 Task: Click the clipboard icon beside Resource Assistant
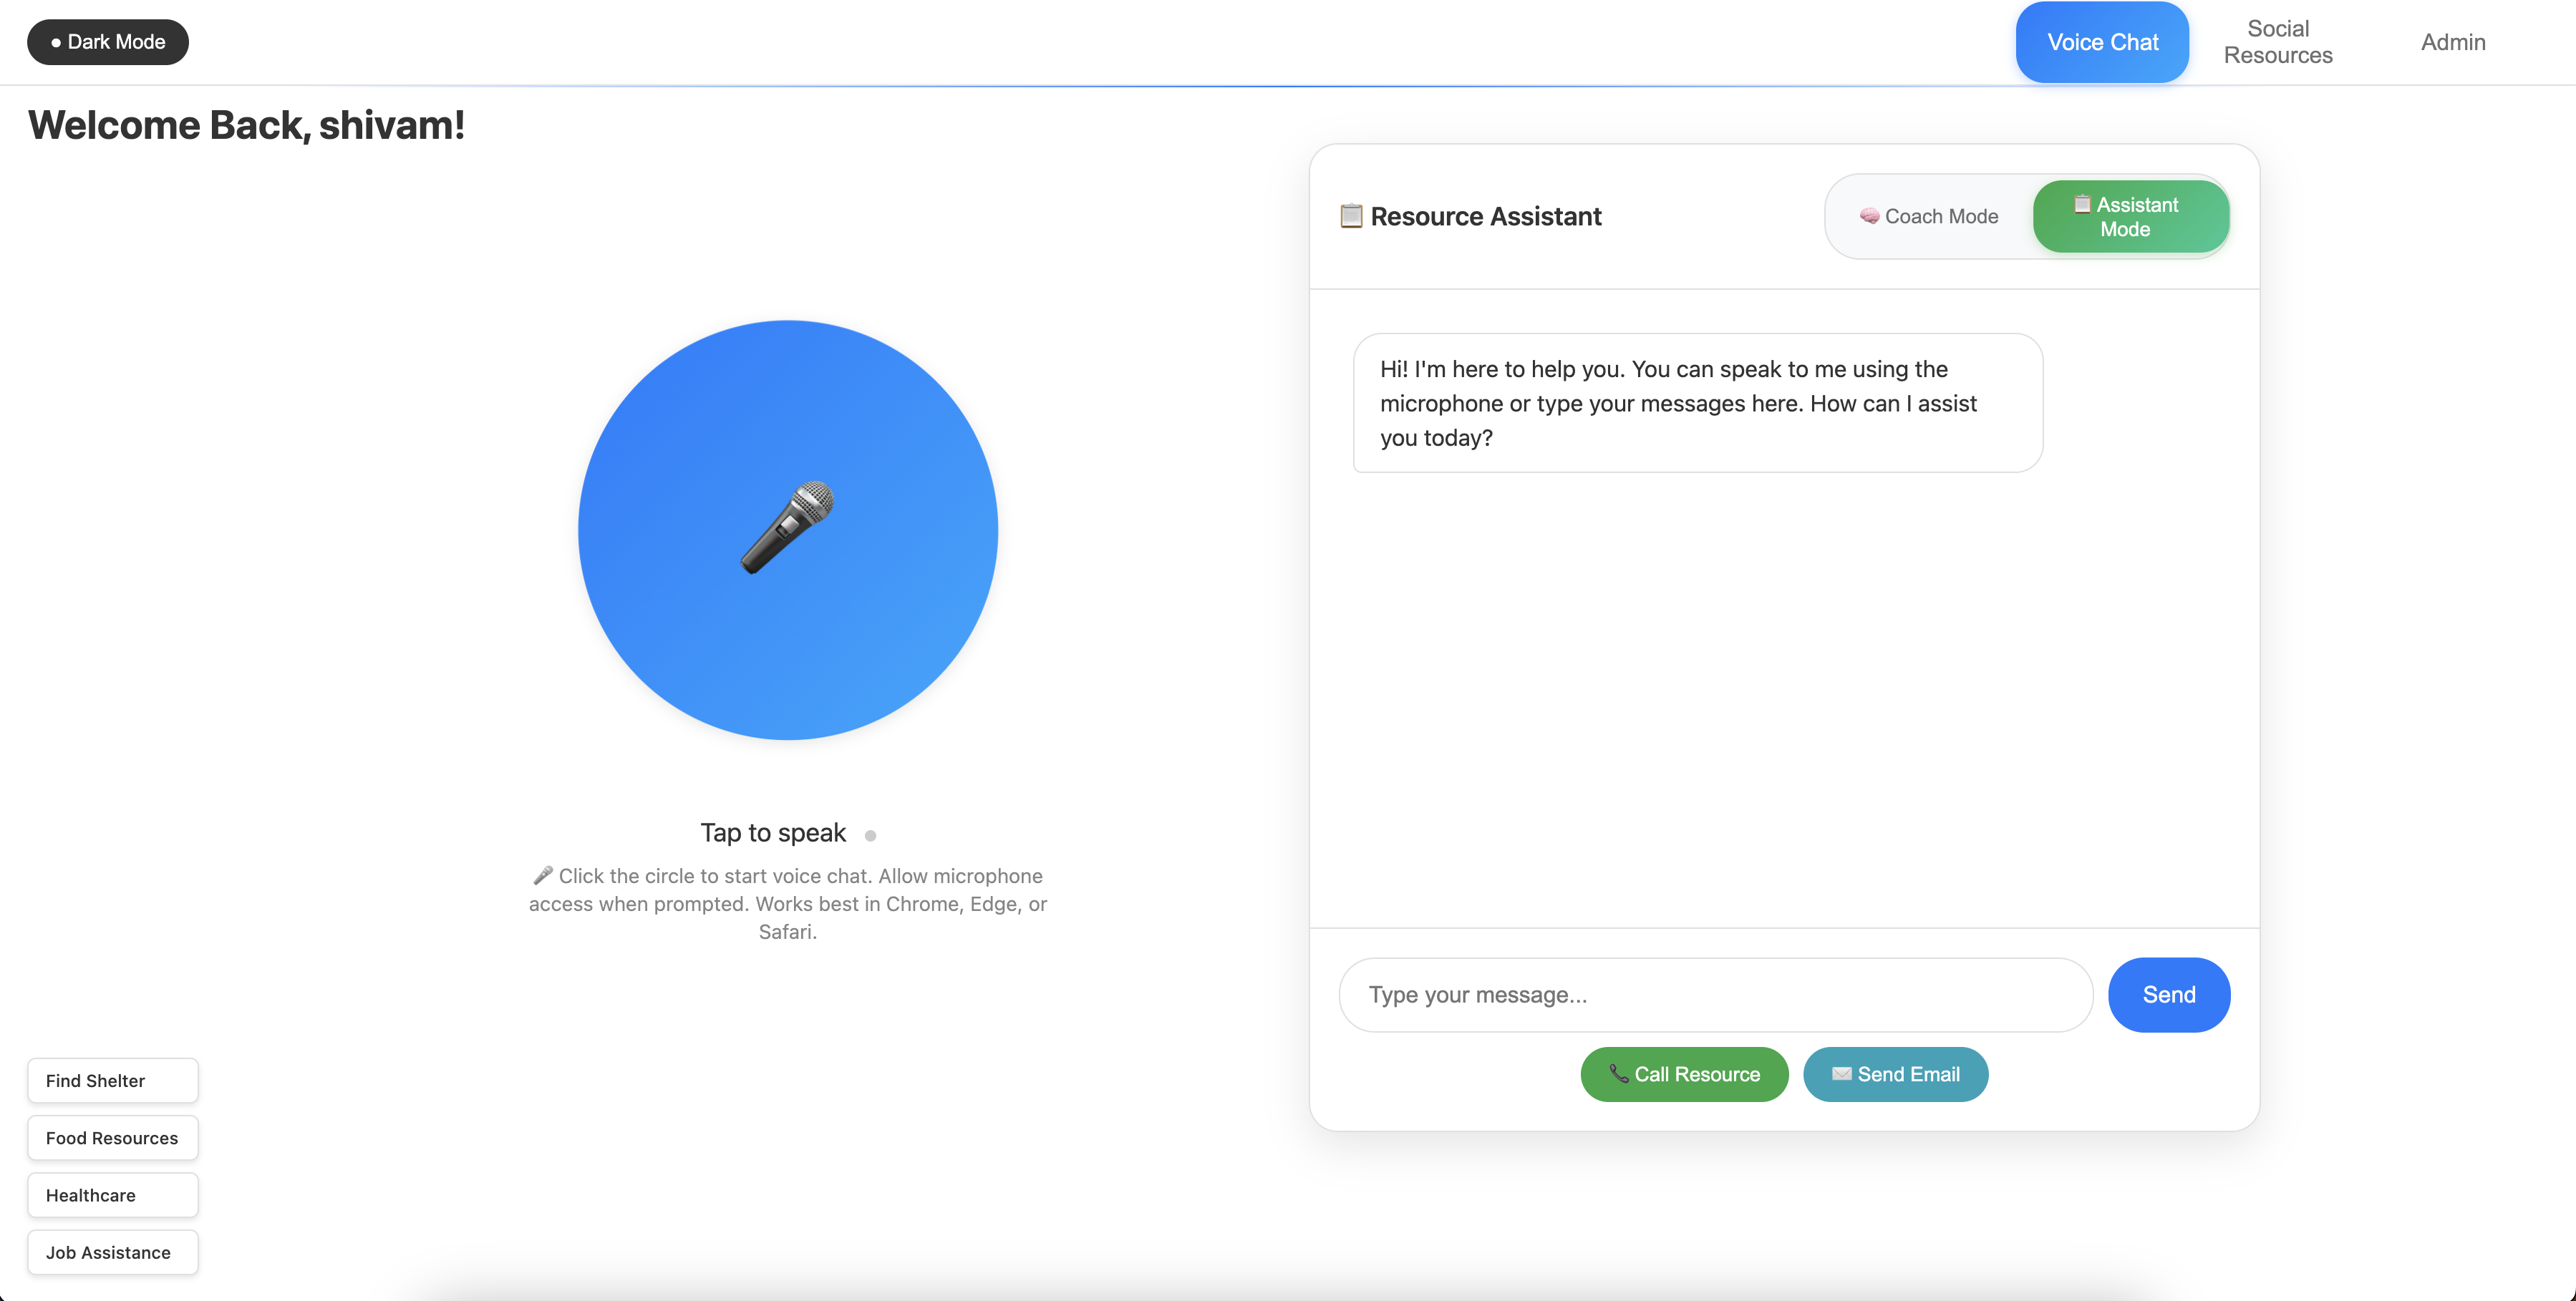pos(1350,216)
